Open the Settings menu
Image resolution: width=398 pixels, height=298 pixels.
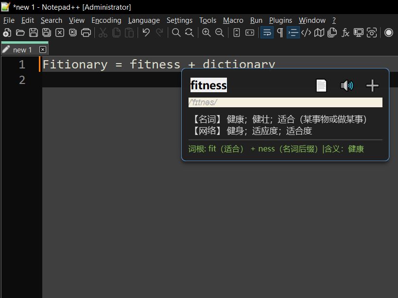point(179,20)
